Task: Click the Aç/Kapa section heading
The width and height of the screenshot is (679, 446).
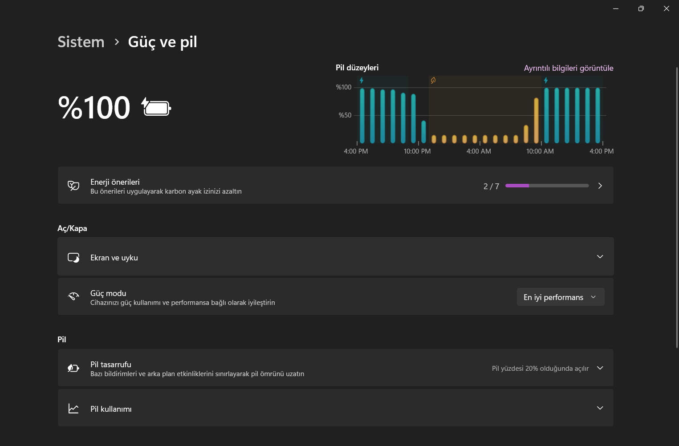Action: click(x=72, y=228)
